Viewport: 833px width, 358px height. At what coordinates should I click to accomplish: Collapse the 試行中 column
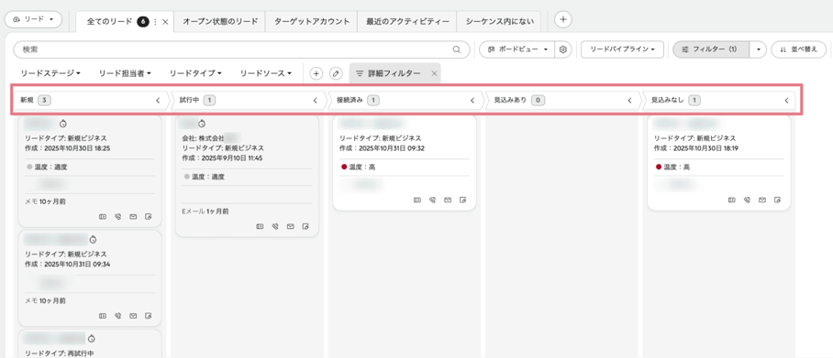[x=315, y=100]
